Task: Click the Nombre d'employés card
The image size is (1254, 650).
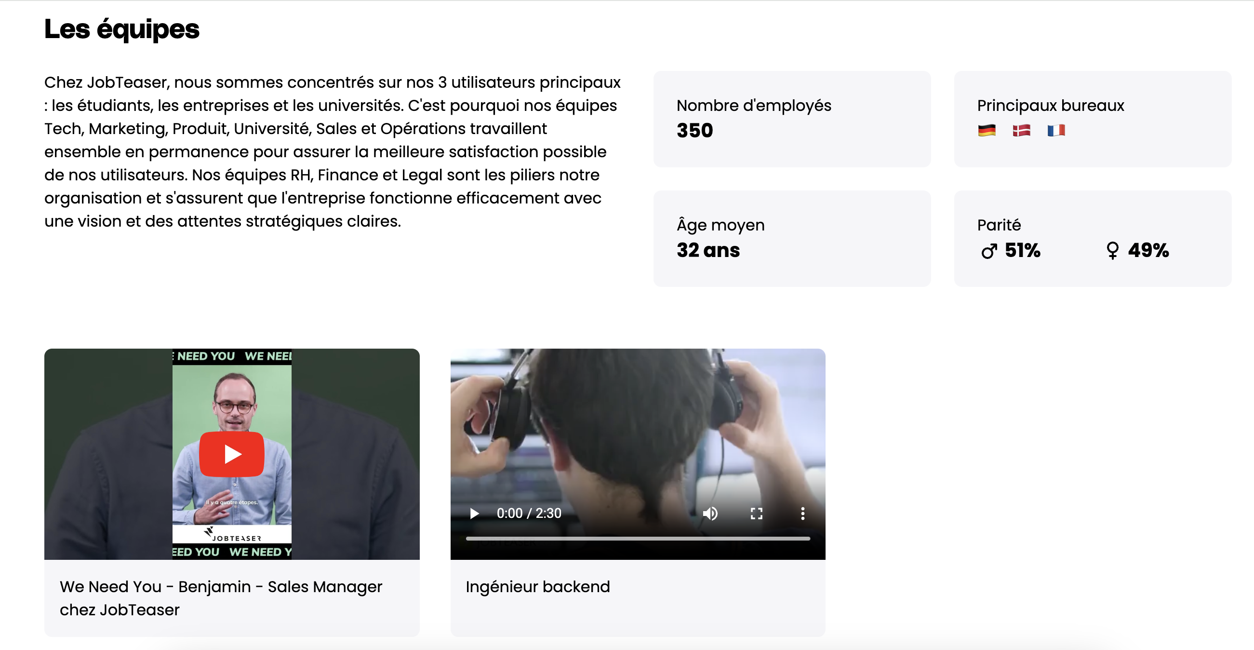Action: tap(792, 119)
